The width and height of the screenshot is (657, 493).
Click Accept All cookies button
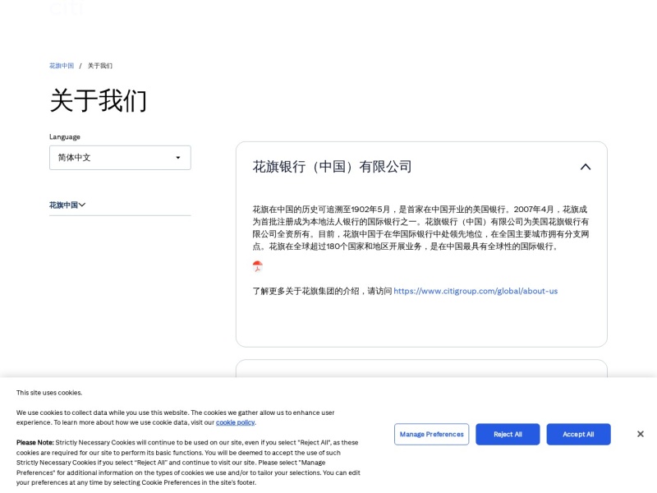[x=578, y=435]
